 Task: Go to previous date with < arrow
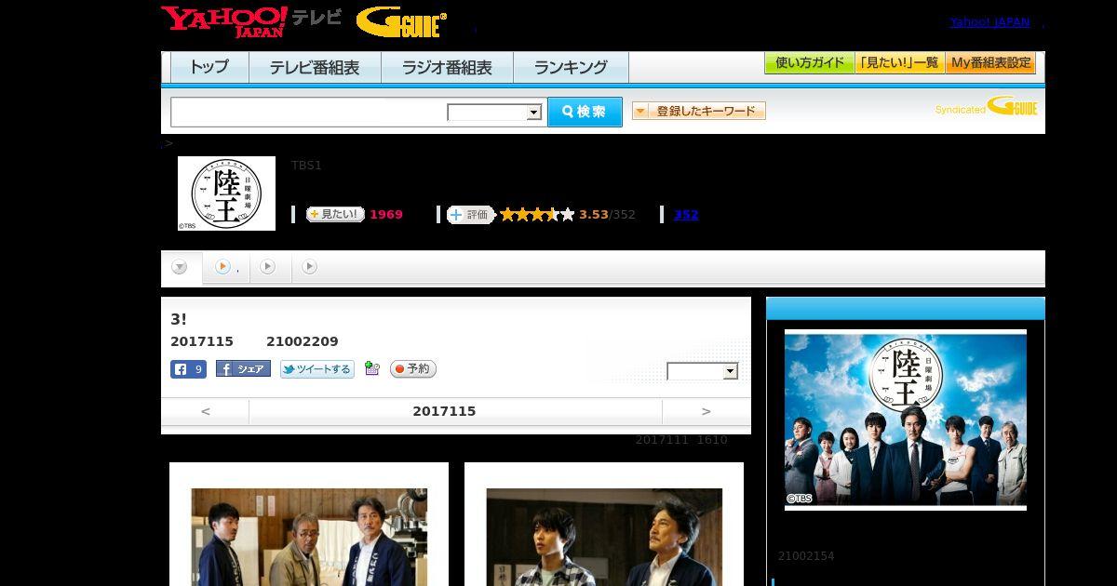coord(206,411)
